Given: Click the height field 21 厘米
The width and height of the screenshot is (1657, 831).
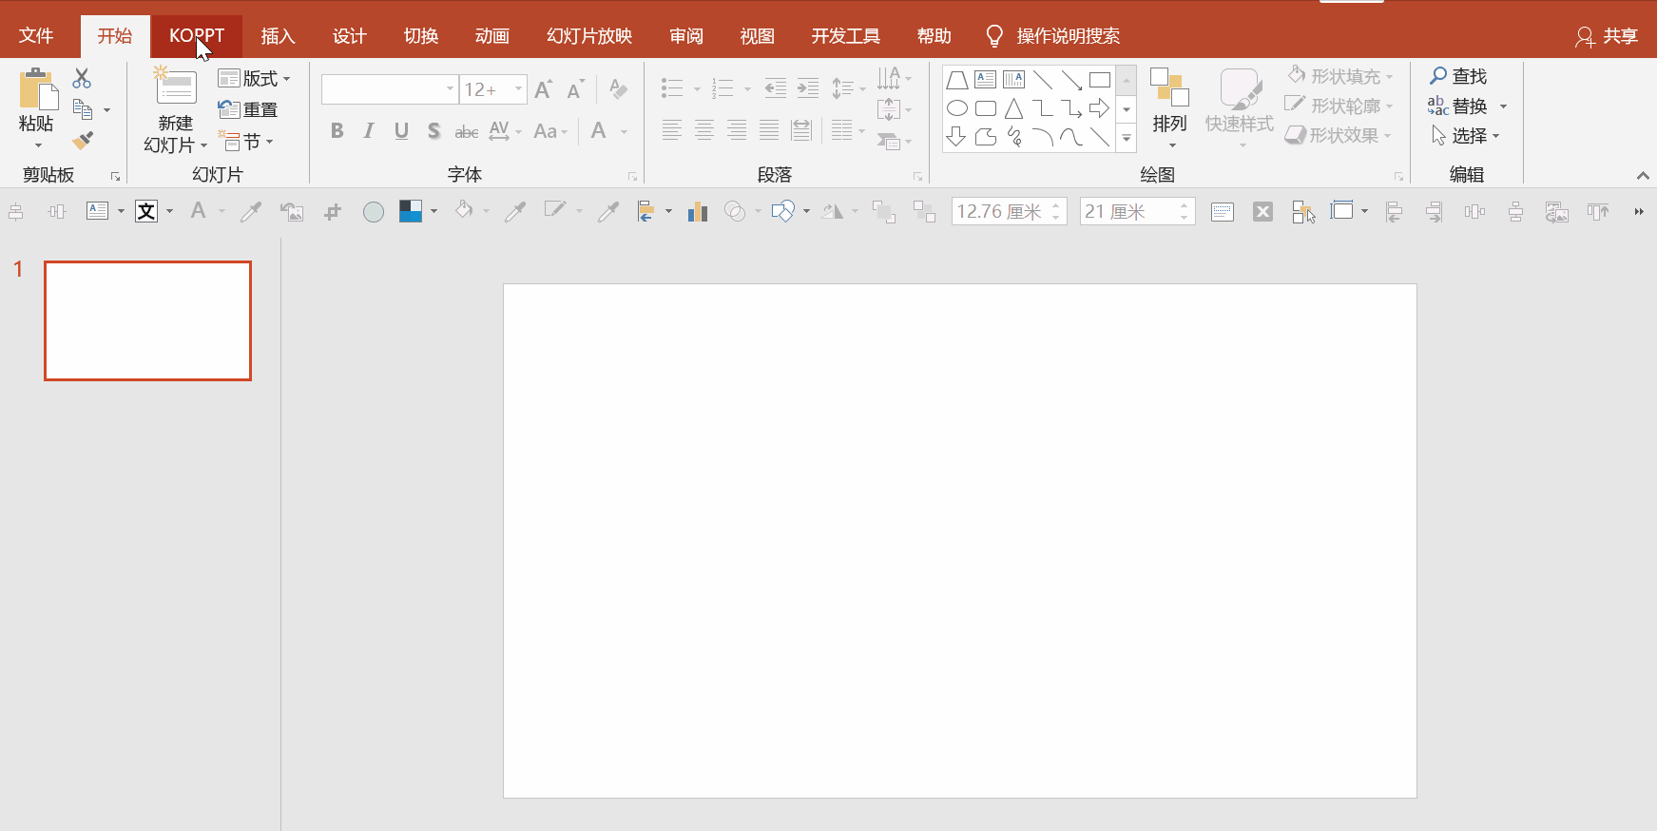Looking at the screenshot, I should pos(1137,211).
